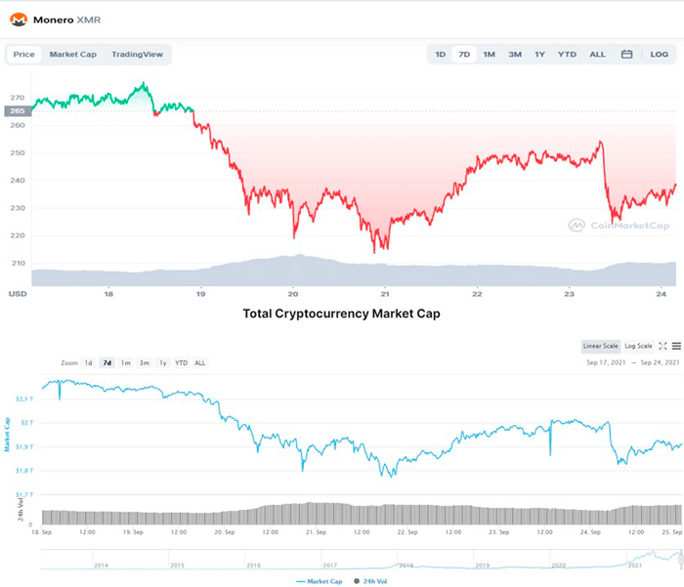Click the market cap range navigator
684x587 pixels.
[x=362, y=559]
